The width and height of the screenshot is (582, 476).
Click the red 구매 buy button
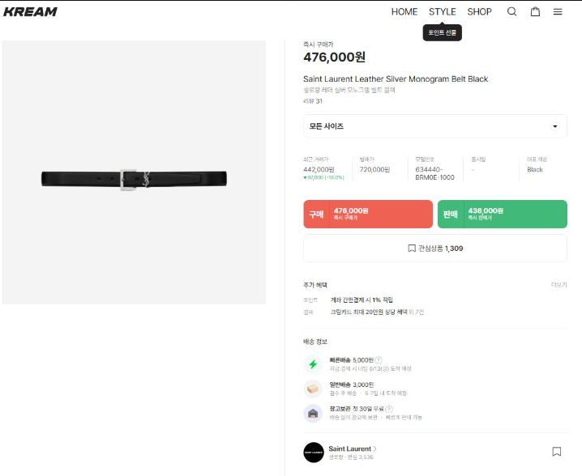click(x=368, y=215)
